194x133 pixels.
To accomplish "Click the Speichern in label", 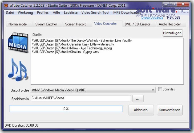I will coord(21,99).
